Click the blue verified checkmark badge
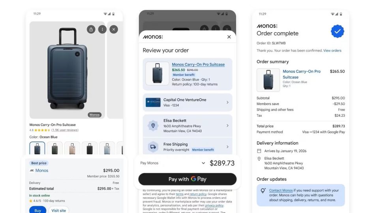 [337, 31]
